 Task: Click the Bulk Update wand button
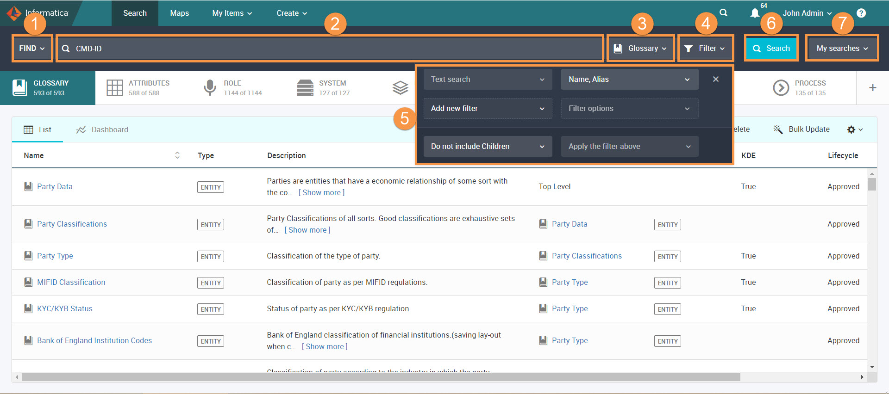coord(801,129)
